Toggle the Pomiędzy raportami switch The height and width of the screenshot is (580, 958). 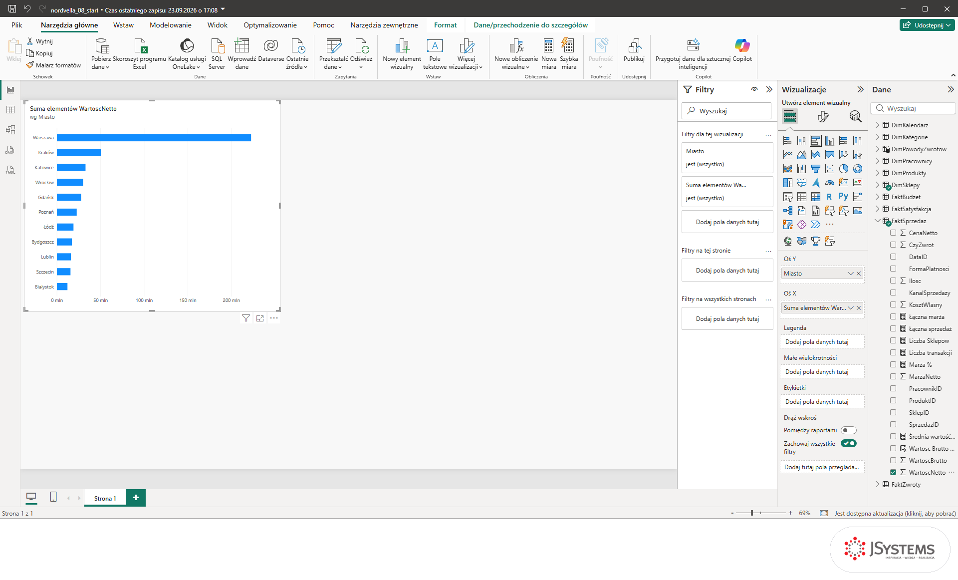coord(849,430)
